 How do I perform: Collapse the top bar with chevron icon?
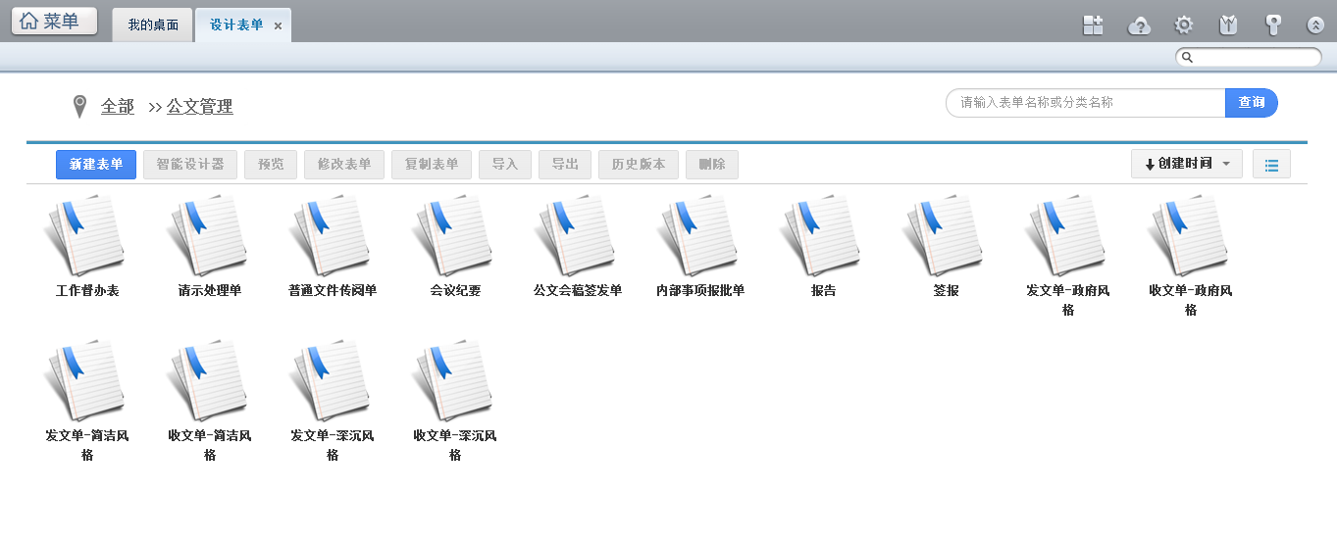pos(1315,26)
